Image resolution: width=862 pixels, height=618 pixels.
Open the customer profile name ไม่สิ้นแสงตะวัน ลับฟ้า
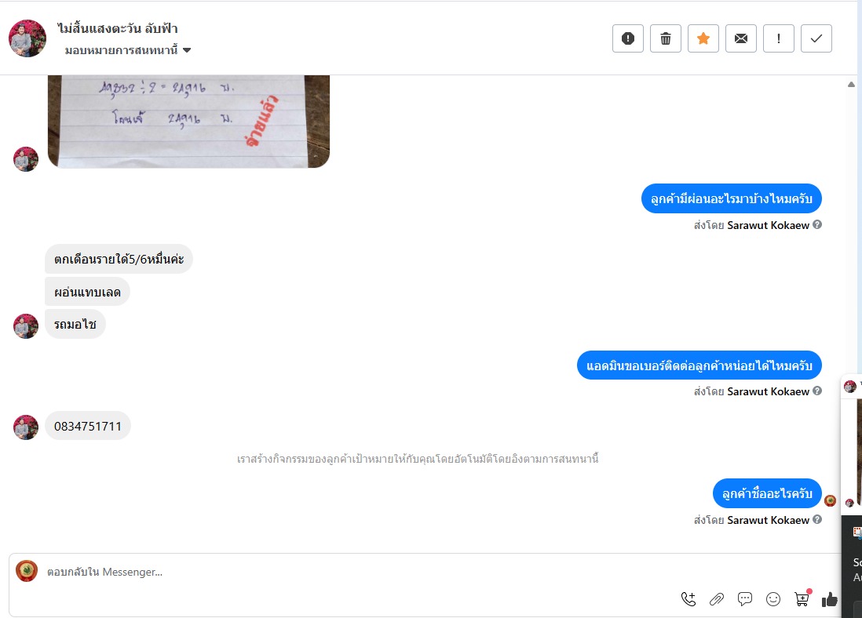tap(118, 28)
